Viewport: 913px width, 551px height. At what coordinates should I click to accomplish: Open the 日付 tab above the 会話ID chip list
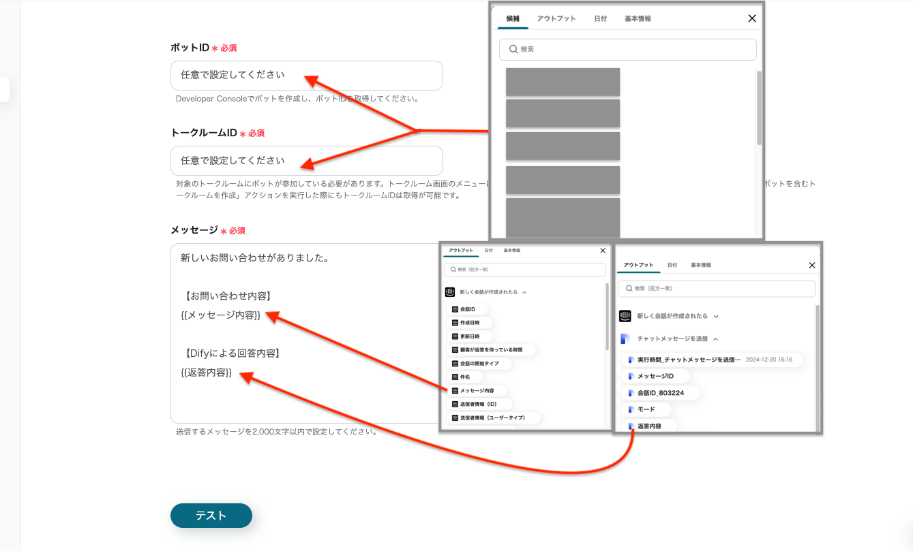(488, 251)
